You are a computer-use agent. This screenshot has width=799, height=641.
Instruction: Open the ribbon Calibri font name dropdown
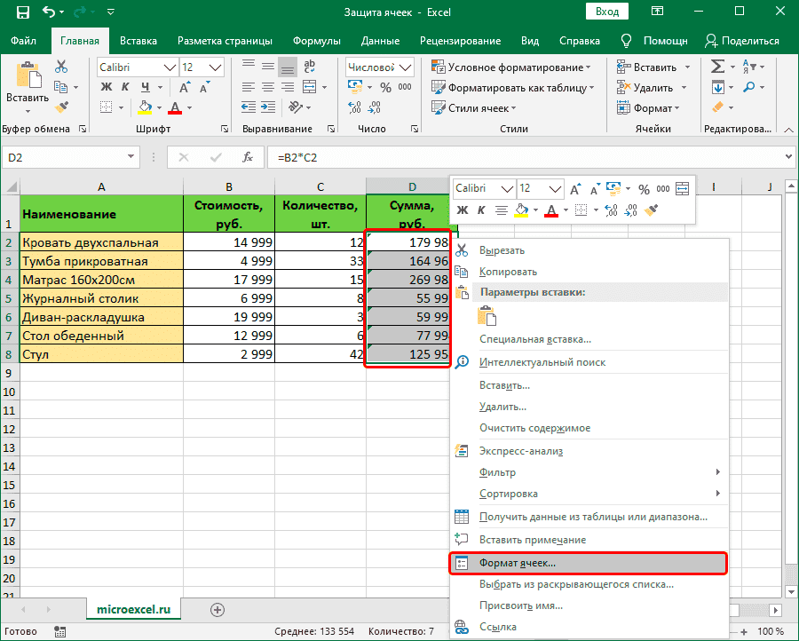(169, 67)
